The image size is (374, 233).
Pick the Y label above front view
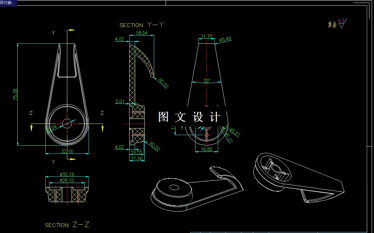pos(53,33)
